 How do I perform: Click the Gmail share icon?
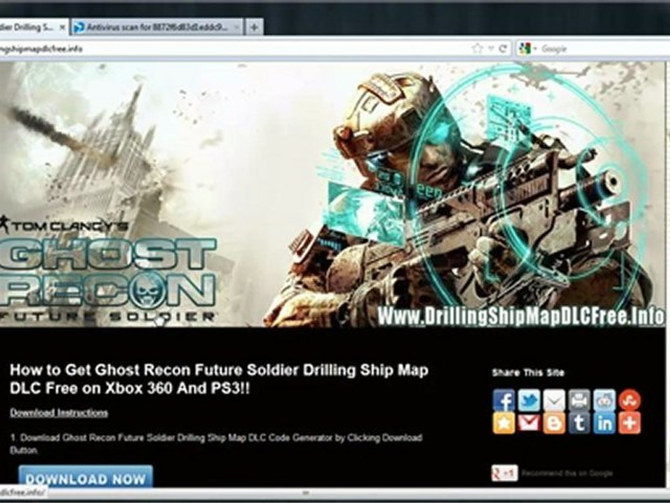(x=529, y=423)
